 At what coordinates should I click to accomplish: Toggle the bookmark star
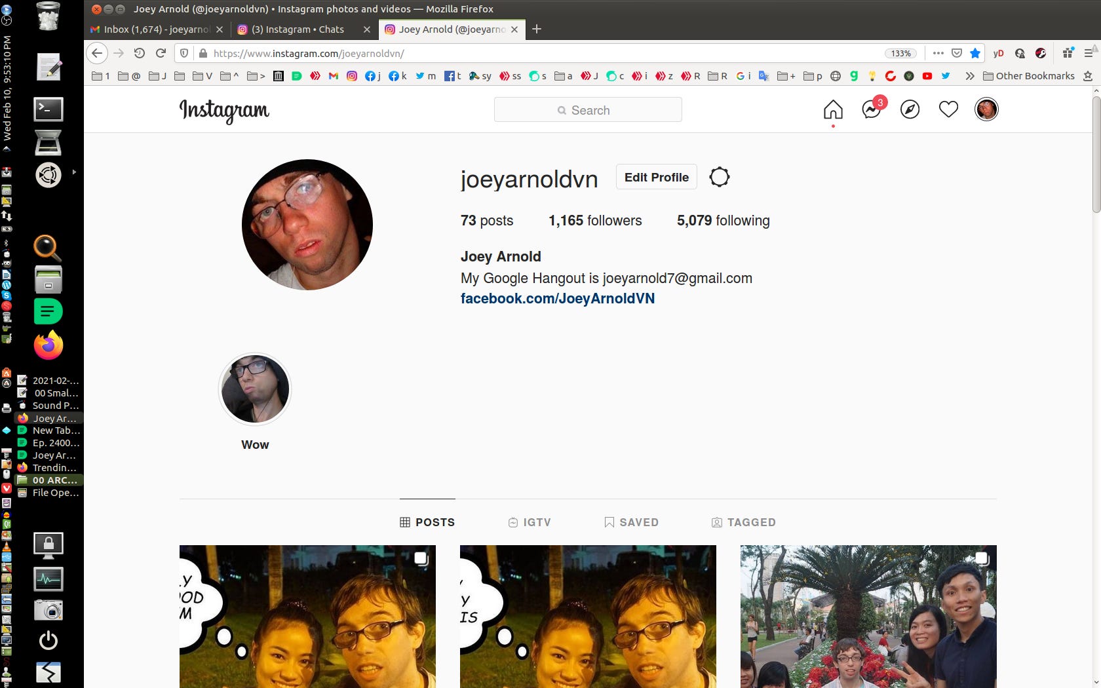click(975, 53)
